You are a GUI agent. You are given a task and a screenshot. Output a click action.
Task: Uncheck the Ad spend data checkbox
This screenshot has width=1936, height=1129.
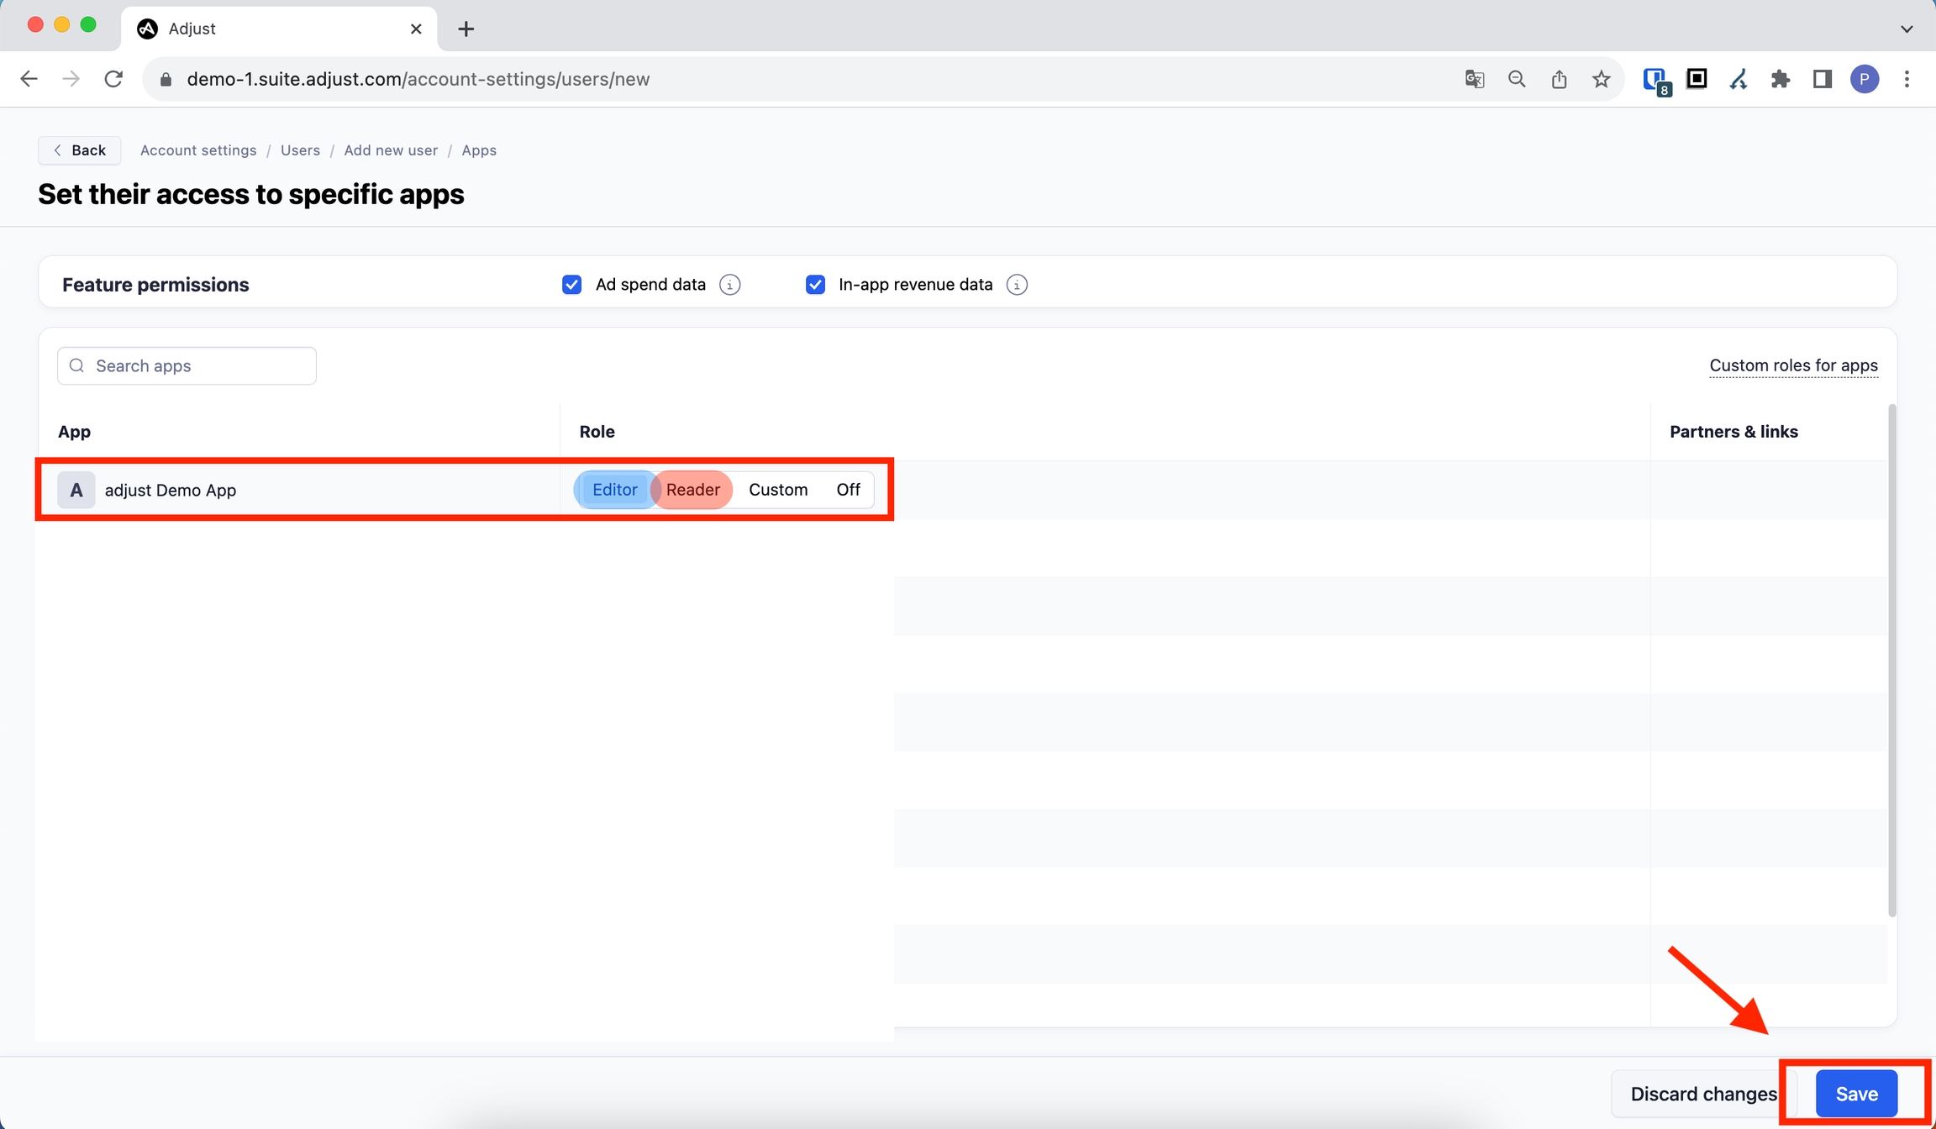571,285
